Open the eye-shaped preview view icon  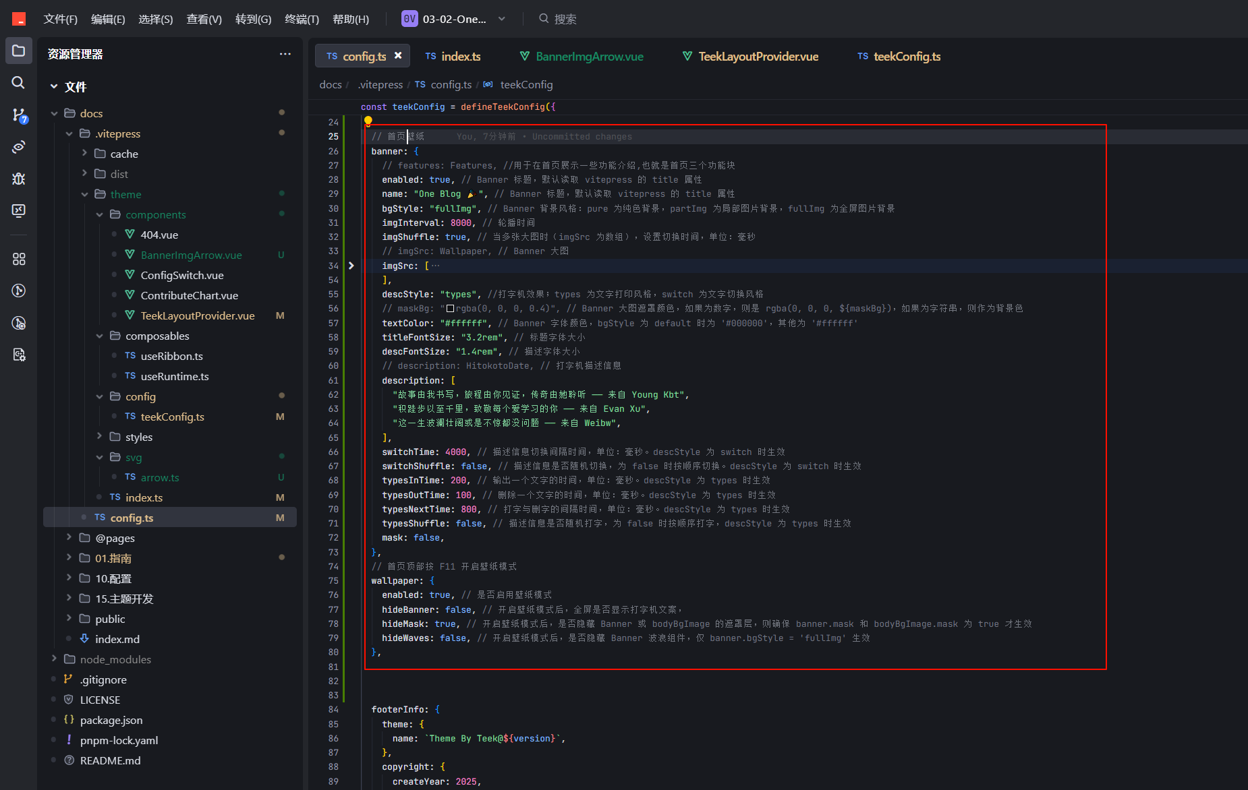(x=19, y=146)
